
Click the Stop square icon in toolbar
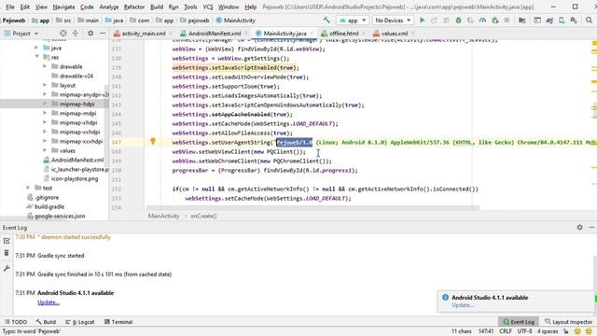click(x=507, y=21)
